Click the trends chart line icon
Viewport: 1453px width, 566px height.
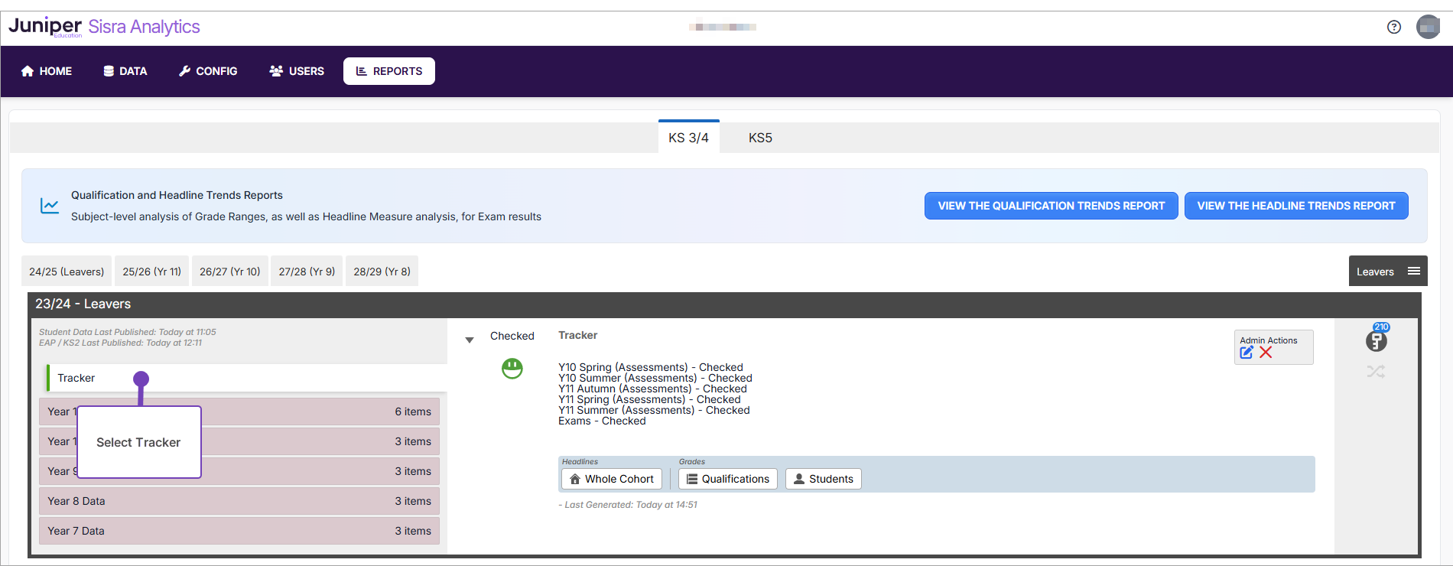[x=50, y=206]
